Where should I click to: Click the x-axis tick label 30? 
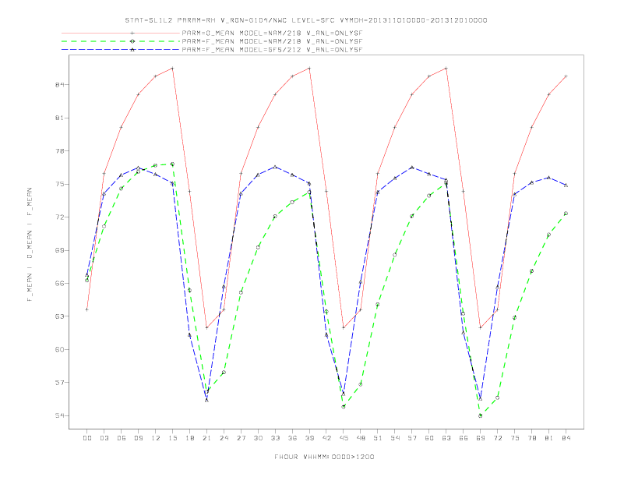pos(258,438)
